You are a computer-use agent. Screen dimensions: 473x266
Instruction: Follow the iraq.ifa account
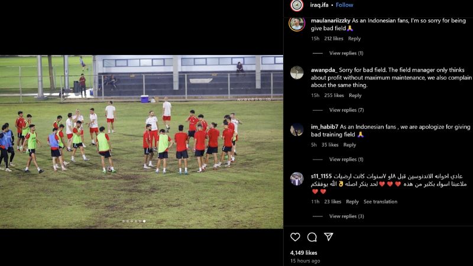tap(344, 5)
